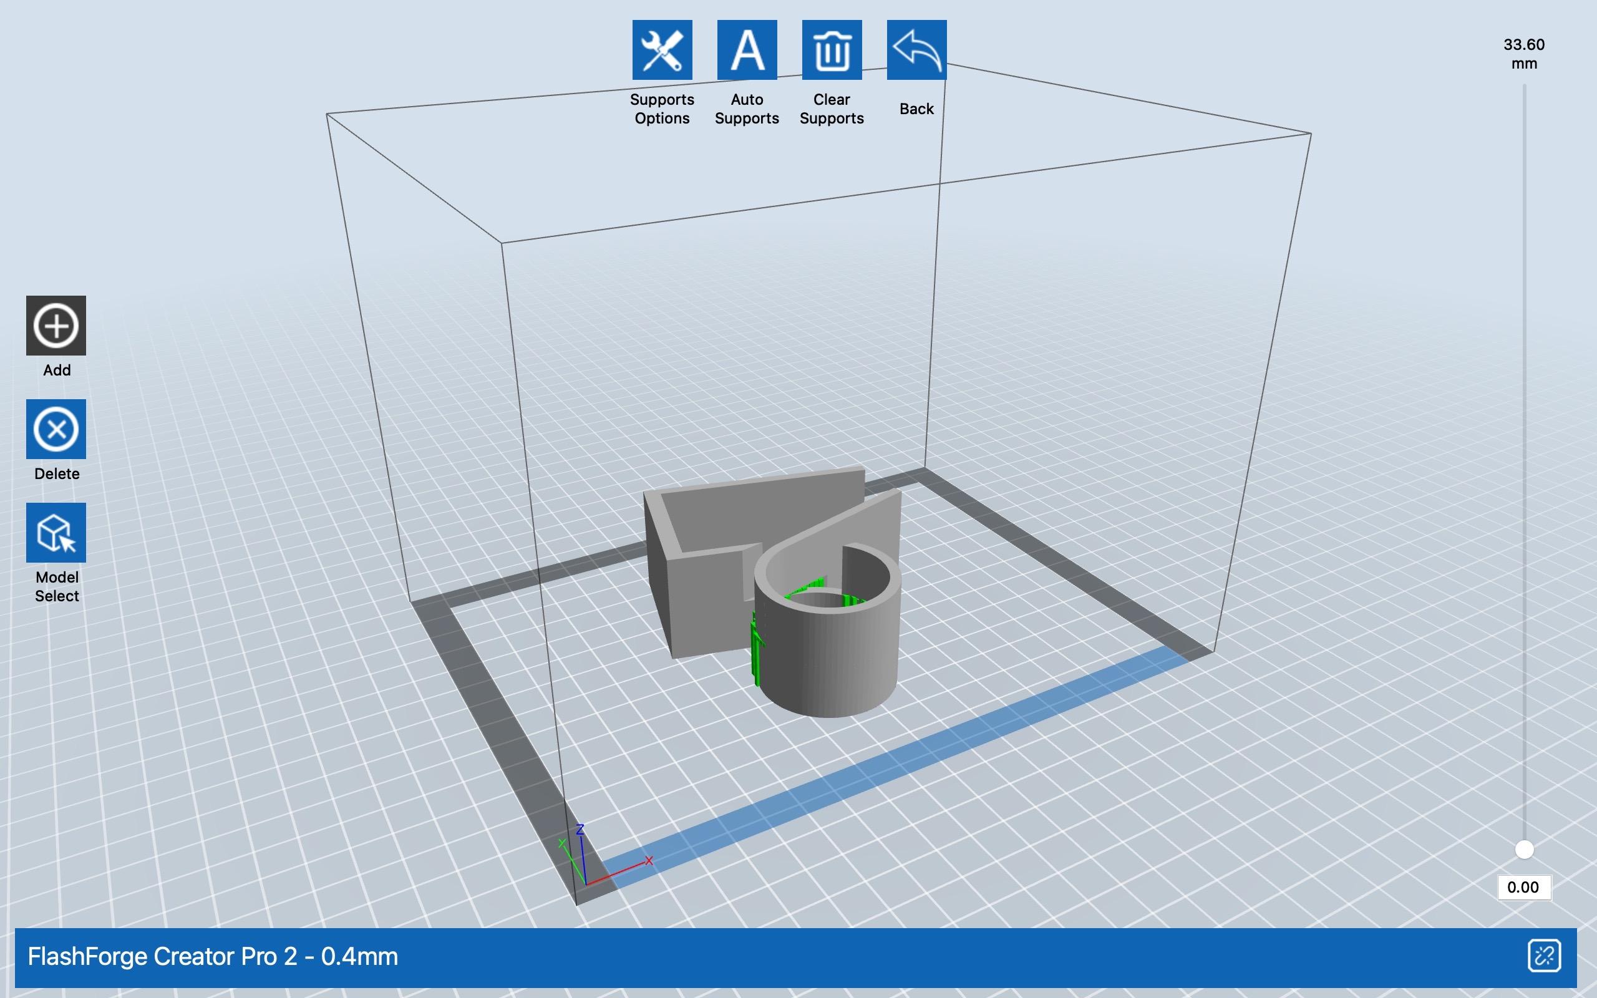Select the Add support plus icon
The image size is (1597, 998).
56,326
